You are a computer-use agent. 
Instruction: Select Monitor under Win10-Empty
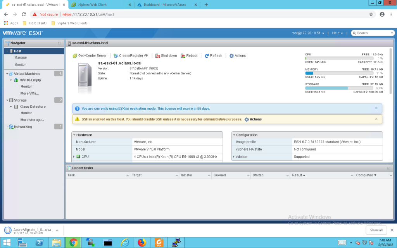pos(26,86)
